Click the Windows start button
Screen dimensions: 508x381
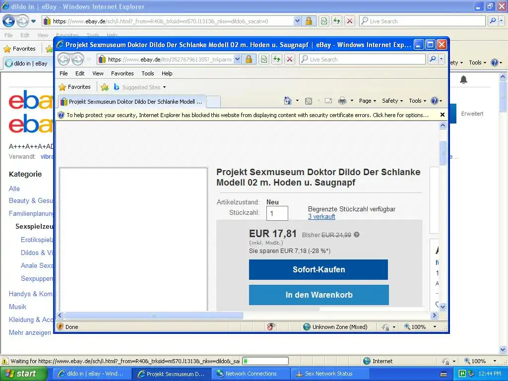24,374
